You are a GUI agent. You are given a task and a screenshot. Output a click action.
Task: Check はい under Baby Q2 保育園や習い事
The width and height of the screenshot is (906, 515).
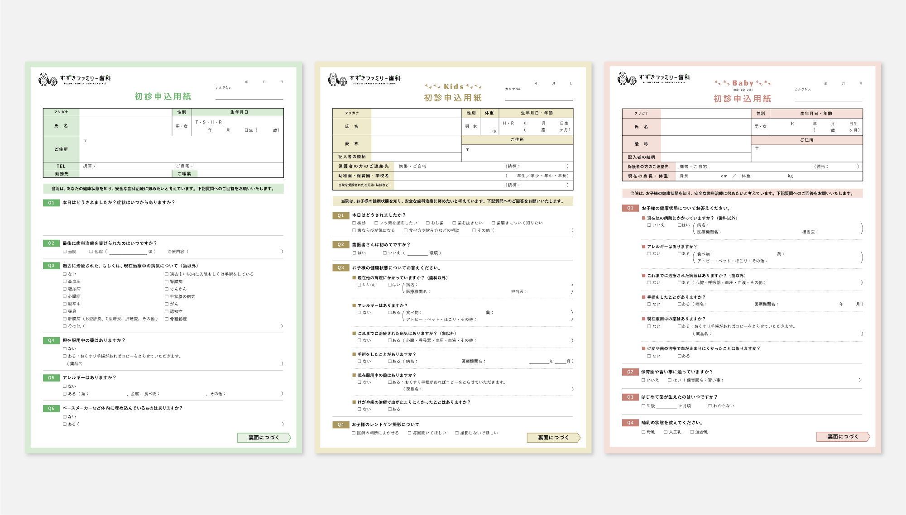click(670, 380)
